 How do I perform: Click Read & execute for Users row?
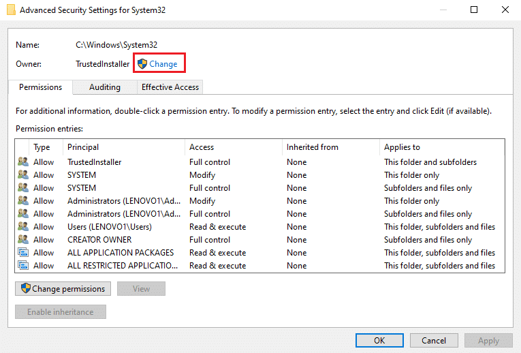[x=218, y=227]
